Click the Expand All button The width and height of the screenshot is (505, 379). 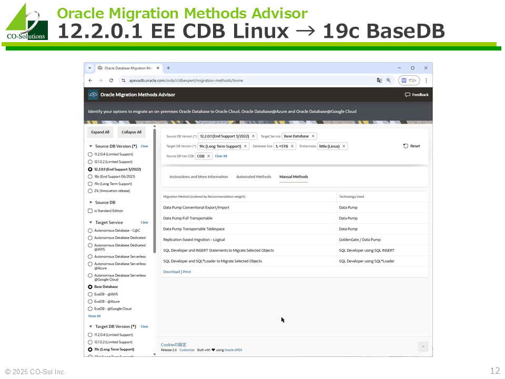[x=100, y=132]
